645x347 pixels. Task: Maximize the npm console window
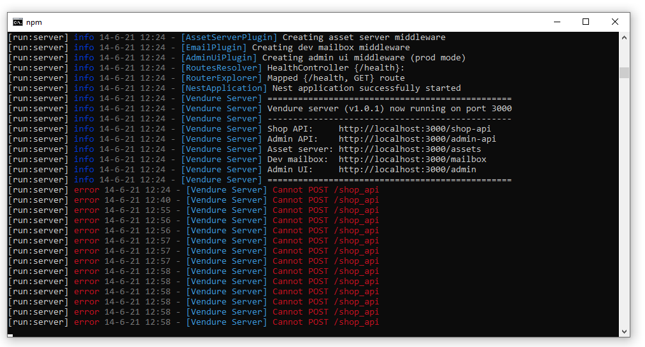[x=586, y=22]
